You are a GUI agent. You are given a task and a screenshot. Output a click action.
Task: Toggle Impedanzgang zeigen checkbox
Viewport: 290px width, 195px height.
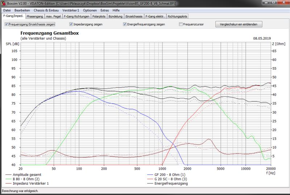(71, 25)
